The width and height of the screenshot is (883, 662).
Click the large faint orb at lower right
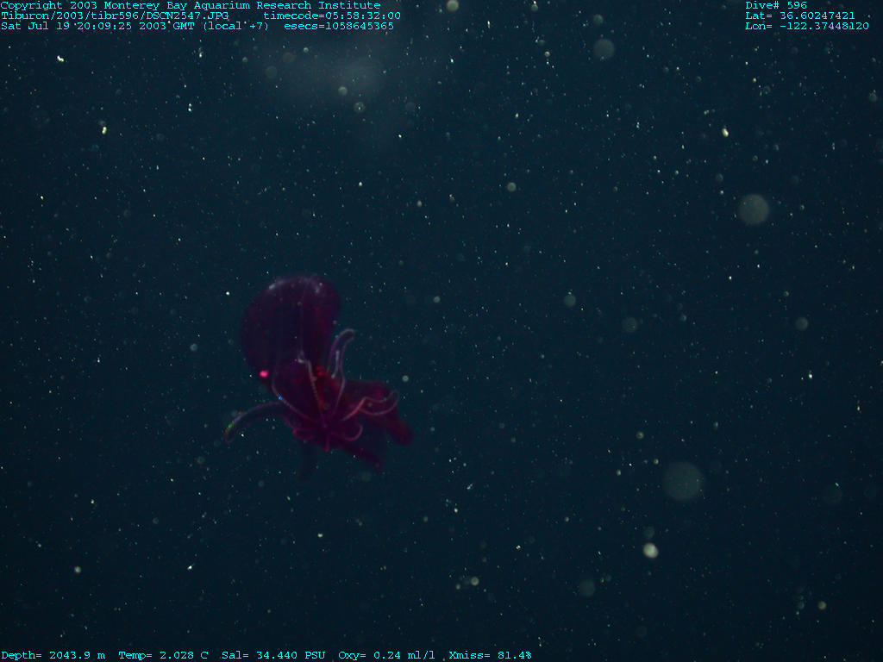coord(683,481)
